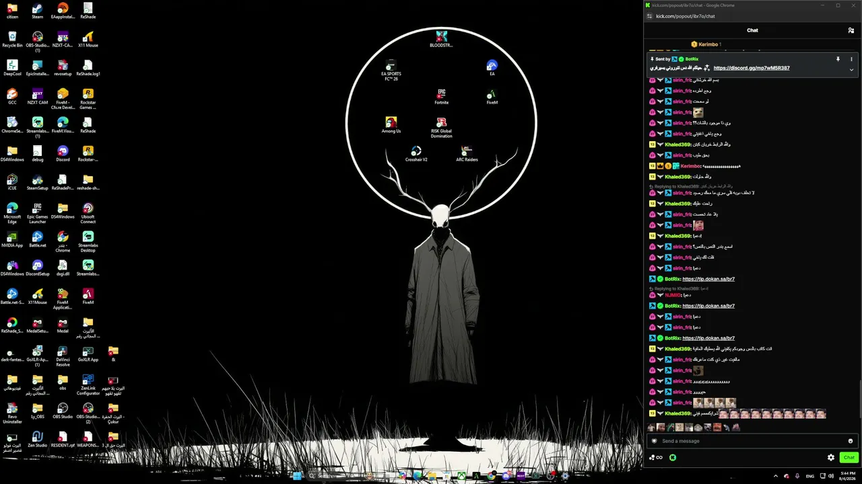Select the Revo Uninstaller desktop icon
The width and height of the screenshot is (862, 484).
pos(12,413)
